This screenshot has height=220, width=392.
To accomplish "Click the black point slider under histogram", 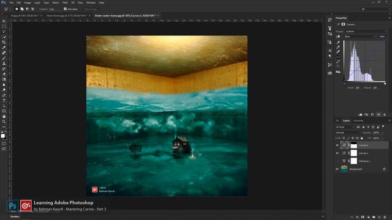I will (x=344, y=83).
